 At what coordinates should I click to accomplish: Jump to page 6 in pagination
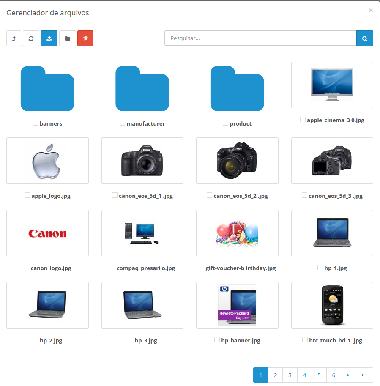[x=334, y=375]
